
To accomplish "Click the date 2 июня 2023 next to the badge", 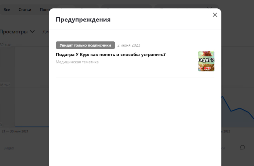I will (128, 45).
